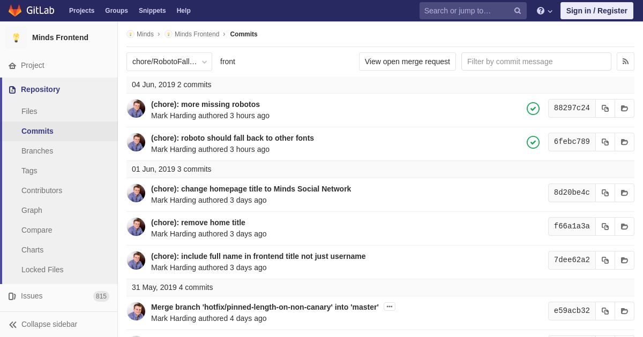Click the 'front' path text
This screenshot has height=337, width=643.
(x=228, y=62)
